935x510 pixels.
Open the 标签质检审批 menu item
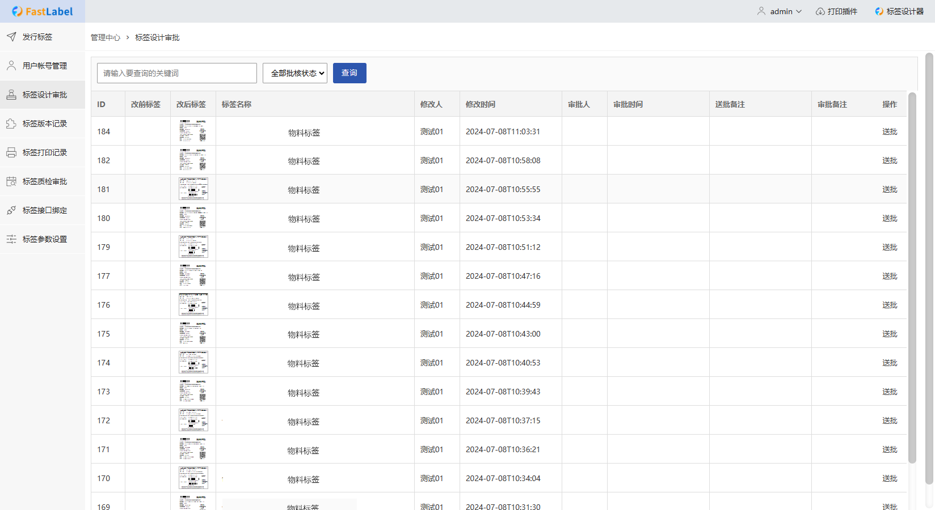click(x=43, y=181)
